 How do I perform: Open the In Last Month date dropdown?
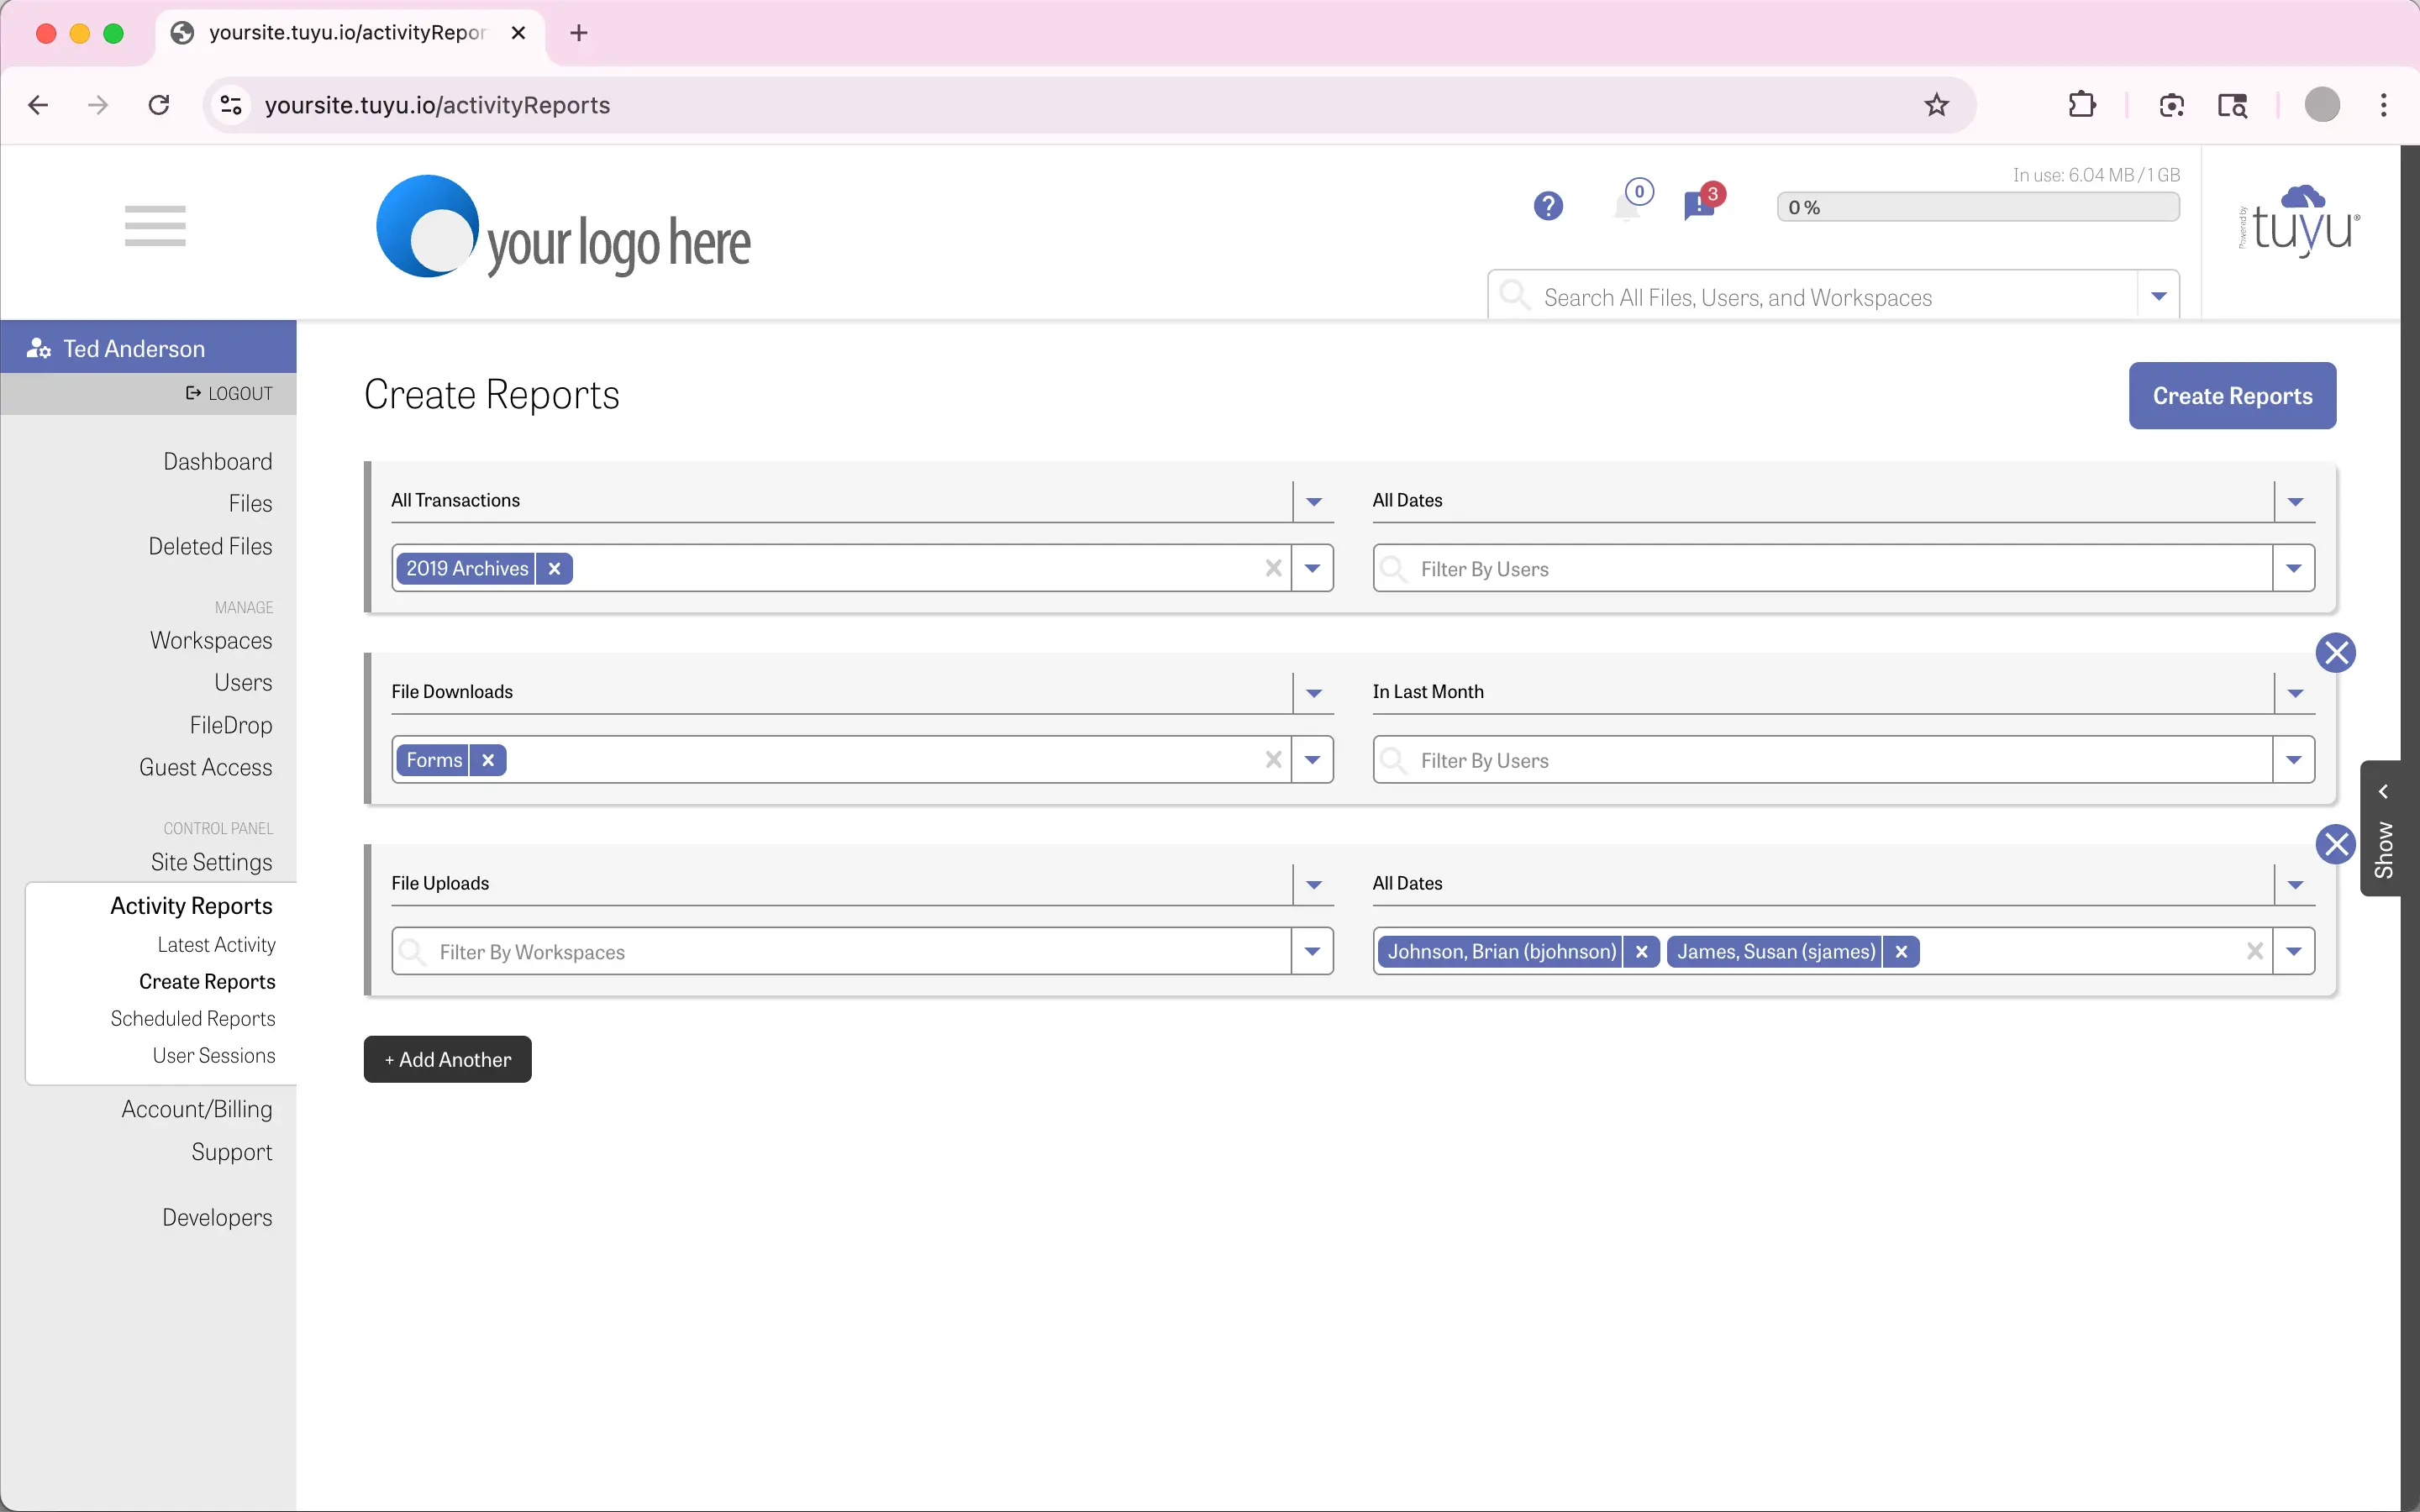[x=2295, y=693]
